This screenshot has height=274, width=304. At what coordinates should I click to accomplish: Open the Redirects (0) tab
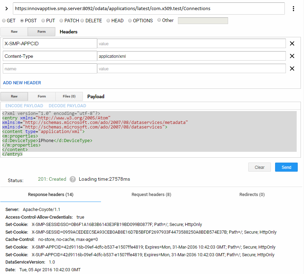tap(252, 195)
